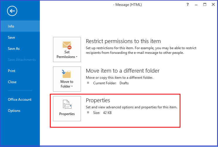This screenshot has height=147, width=218.
Task: Click the Current Folder: Drafts text
Action: pyautogui.click(x=111, y=83)
